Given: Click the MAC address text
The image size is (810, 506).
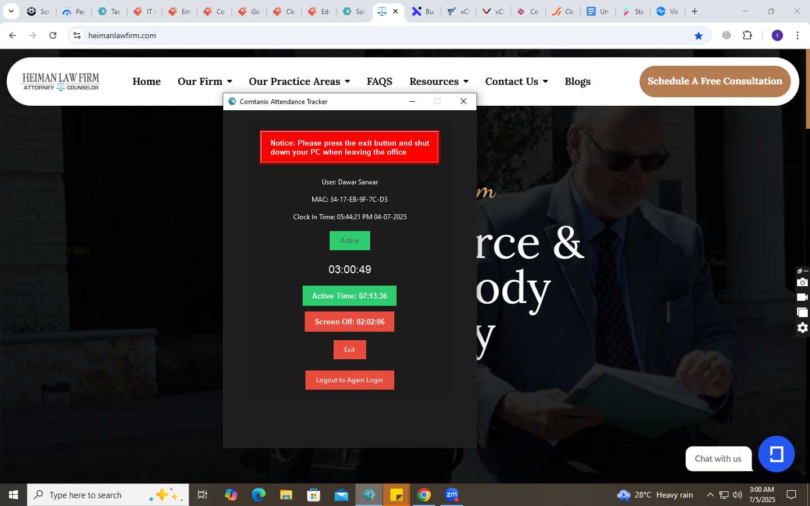Looking at the screenshot, I should coord(349,200).
